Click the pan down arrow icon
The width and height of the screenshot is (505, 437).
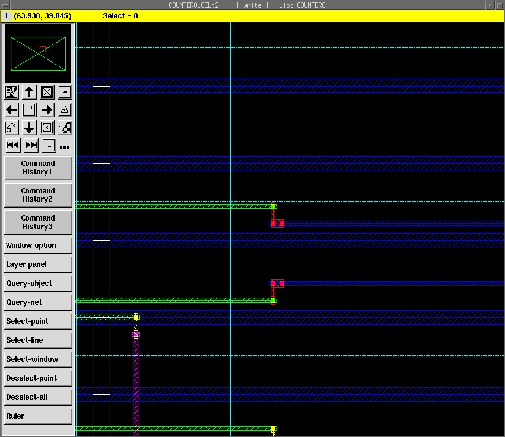coord(29,127)
